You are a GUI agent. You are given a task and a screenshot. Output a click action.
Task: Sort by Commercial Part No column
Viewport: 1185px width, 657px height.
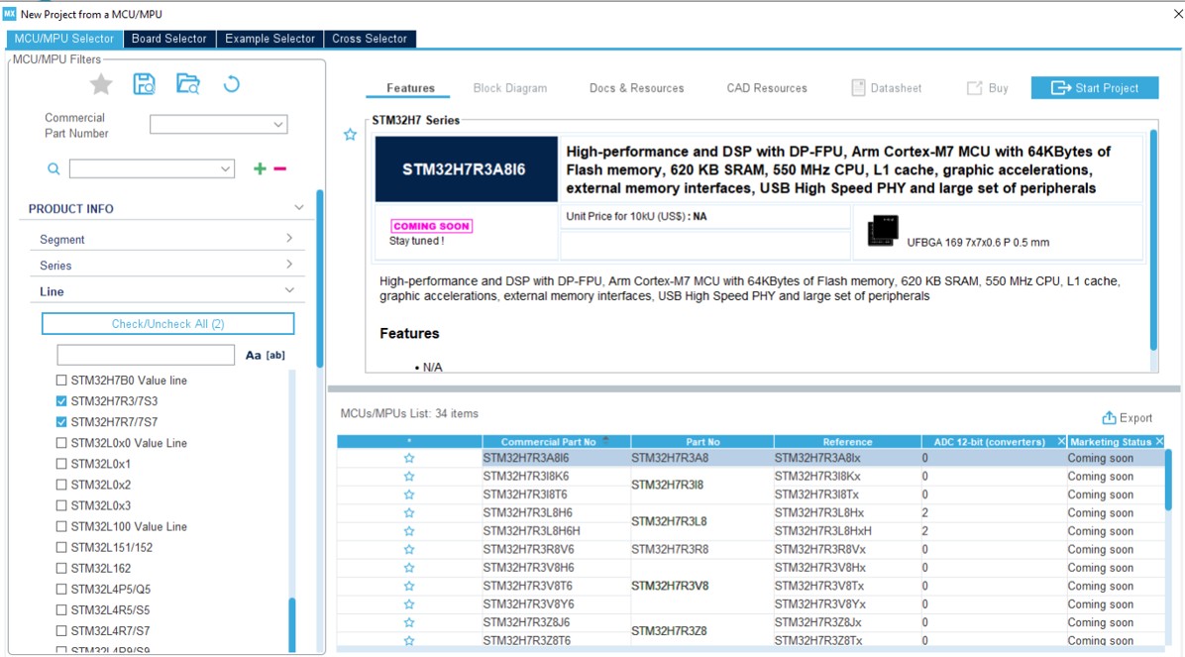coord(556,442)
